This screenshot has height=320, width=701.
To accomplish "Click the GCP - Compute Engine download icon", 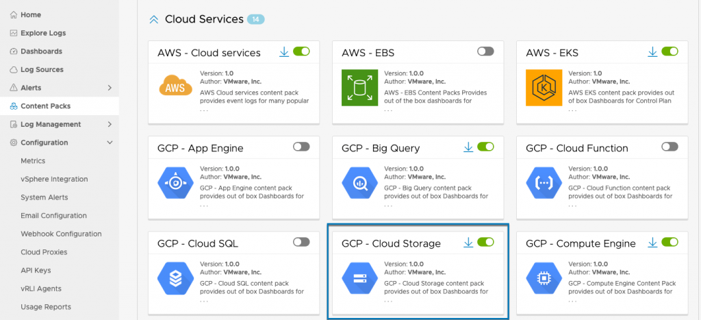I will [652, 243].
